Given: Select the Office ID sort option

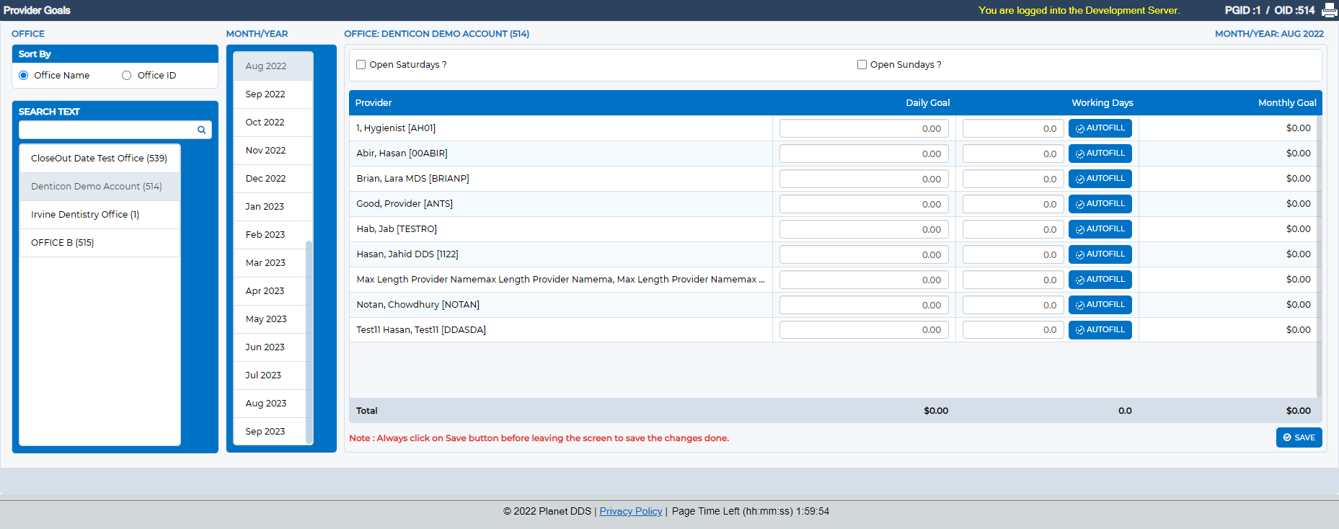Looking at the screenshot, I should 127,76.
